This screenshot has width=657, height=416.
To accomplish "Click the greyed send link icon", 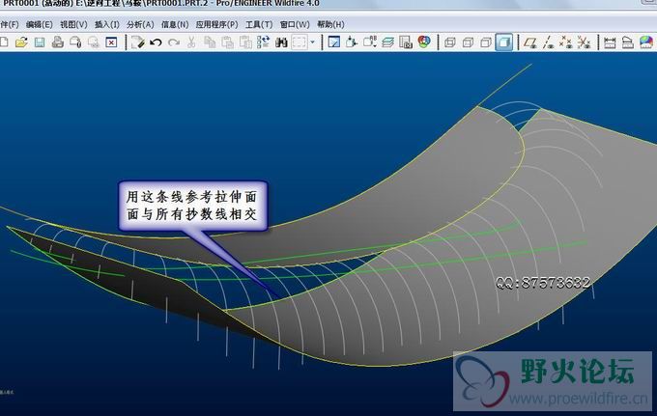I will tap(94, 42).
